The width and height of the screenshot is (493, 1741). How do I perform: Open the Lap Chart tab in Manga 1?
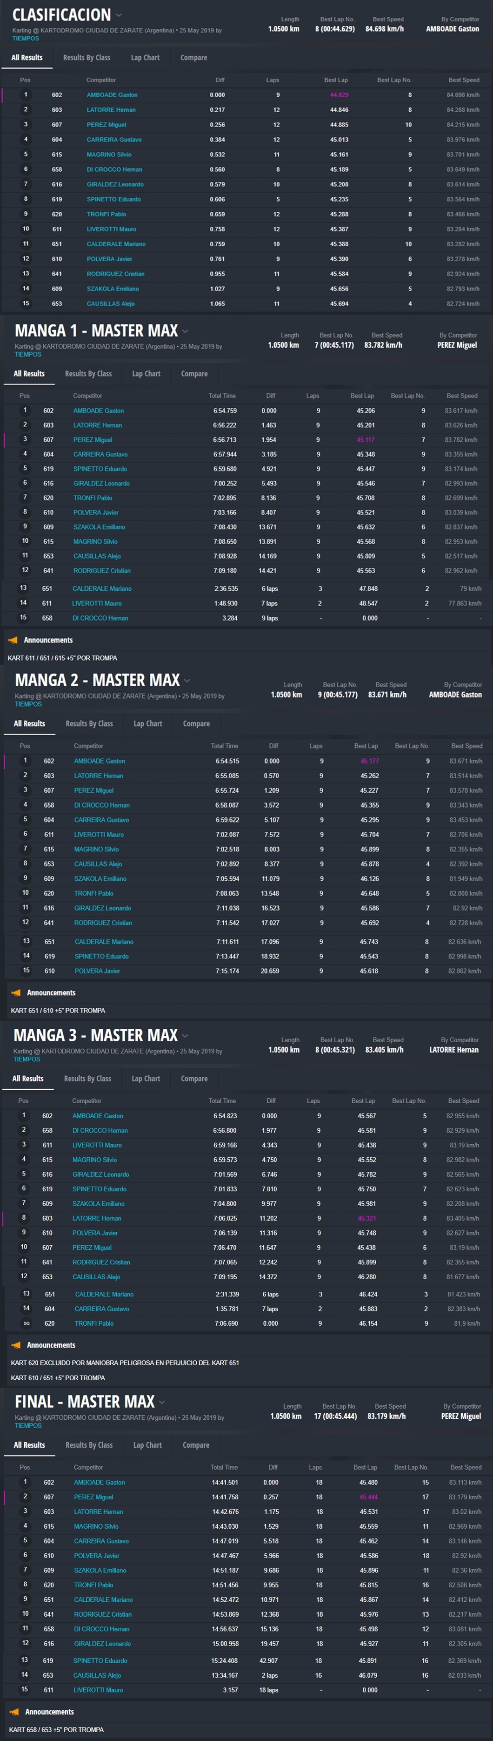[146, 374]
